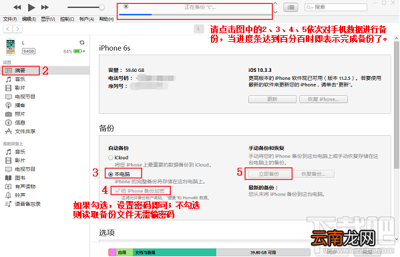Open the 帐户(A) menu
400x257 pixels.
[87, 19]
